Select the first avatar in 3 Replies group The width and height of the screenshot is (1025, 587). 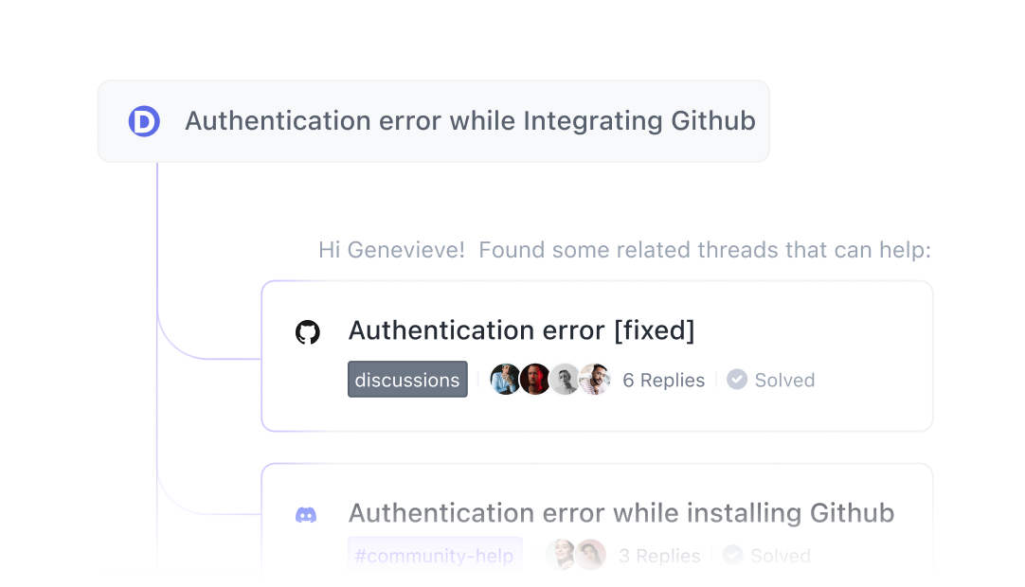pyautogui.click(x=560, y=555)
